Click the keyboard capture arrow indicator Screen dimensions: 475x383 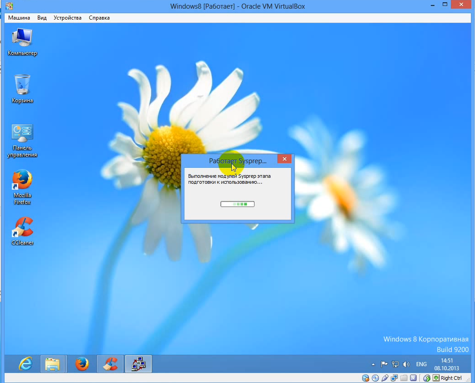[436, 378]
